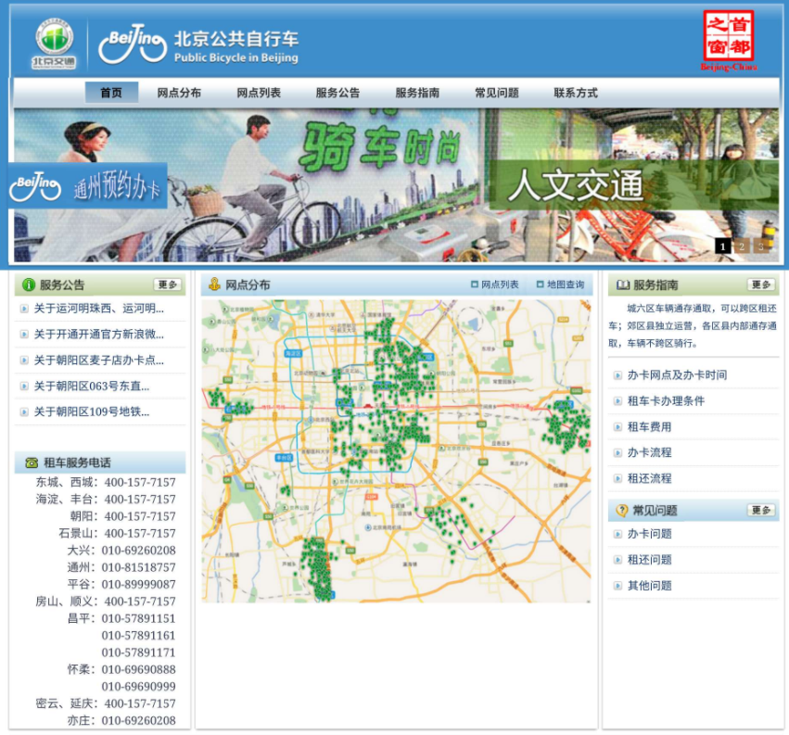Screen dimensions: 789x735
Task: Open the 办卡问题 FAQ link
Action: click(x=649, y=534)
